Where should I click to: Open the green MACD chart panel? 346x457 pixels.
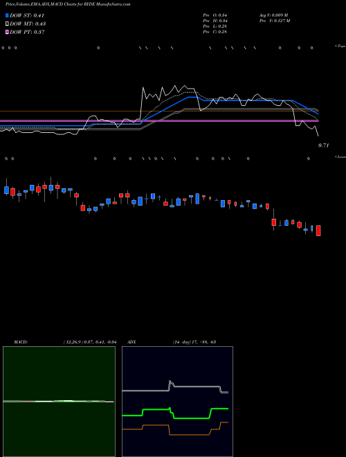[59, 402]
